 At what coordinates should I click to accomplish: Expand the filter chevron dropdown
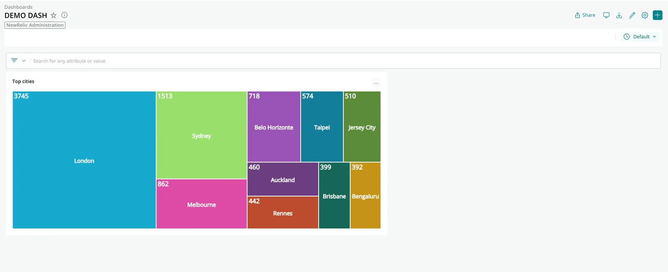(24, 61)
